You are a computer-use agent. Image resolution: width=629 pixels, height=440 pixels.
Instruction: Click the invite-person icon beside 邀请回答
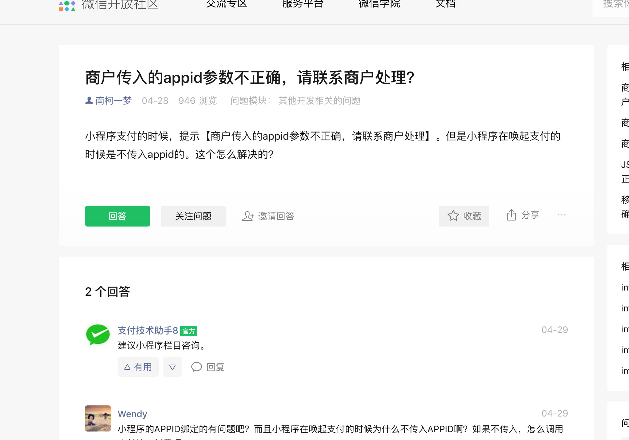(x=248, y=216)
